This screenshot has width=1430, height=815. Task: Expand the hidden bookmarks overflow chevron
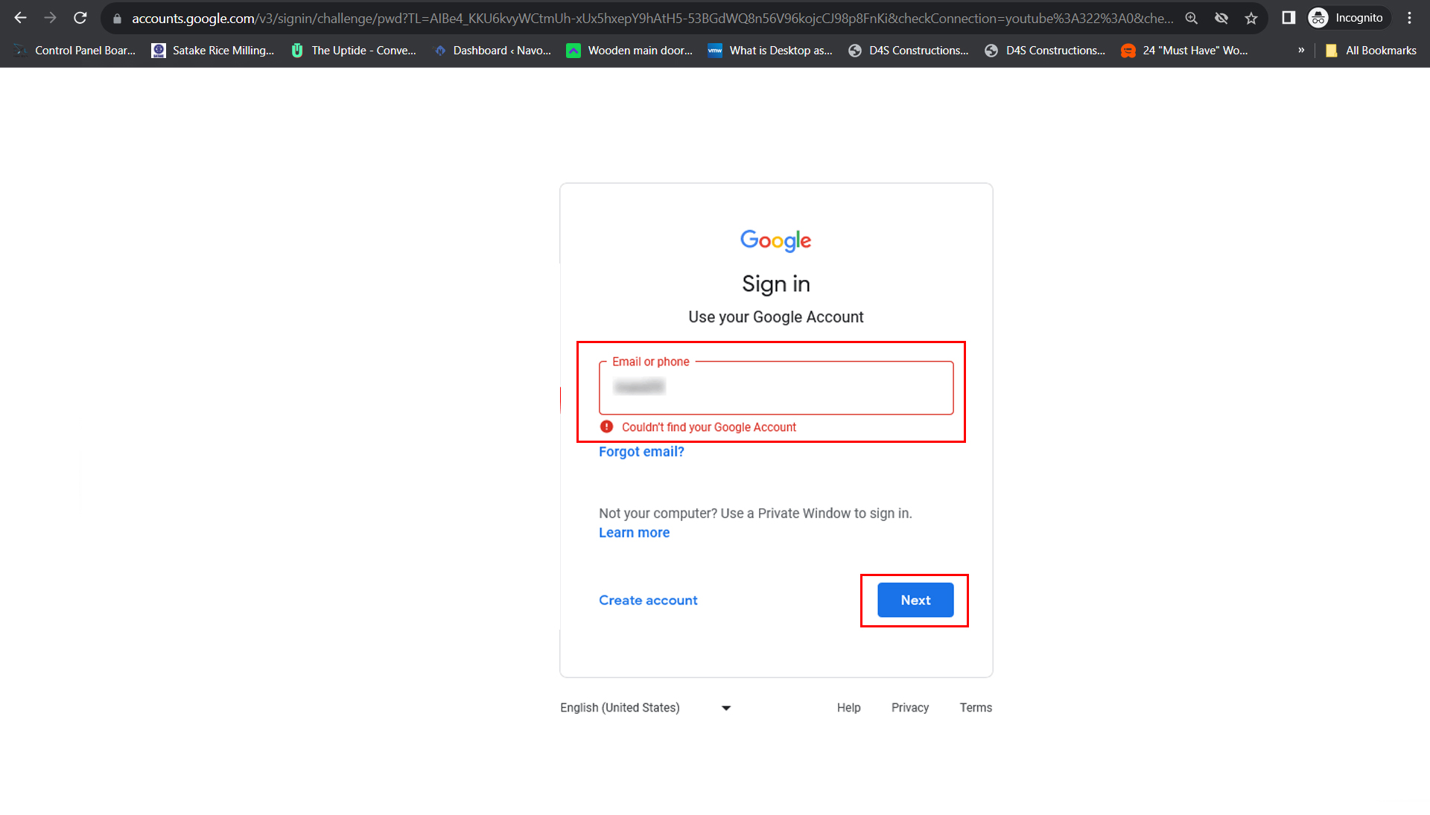[1301, 51]
